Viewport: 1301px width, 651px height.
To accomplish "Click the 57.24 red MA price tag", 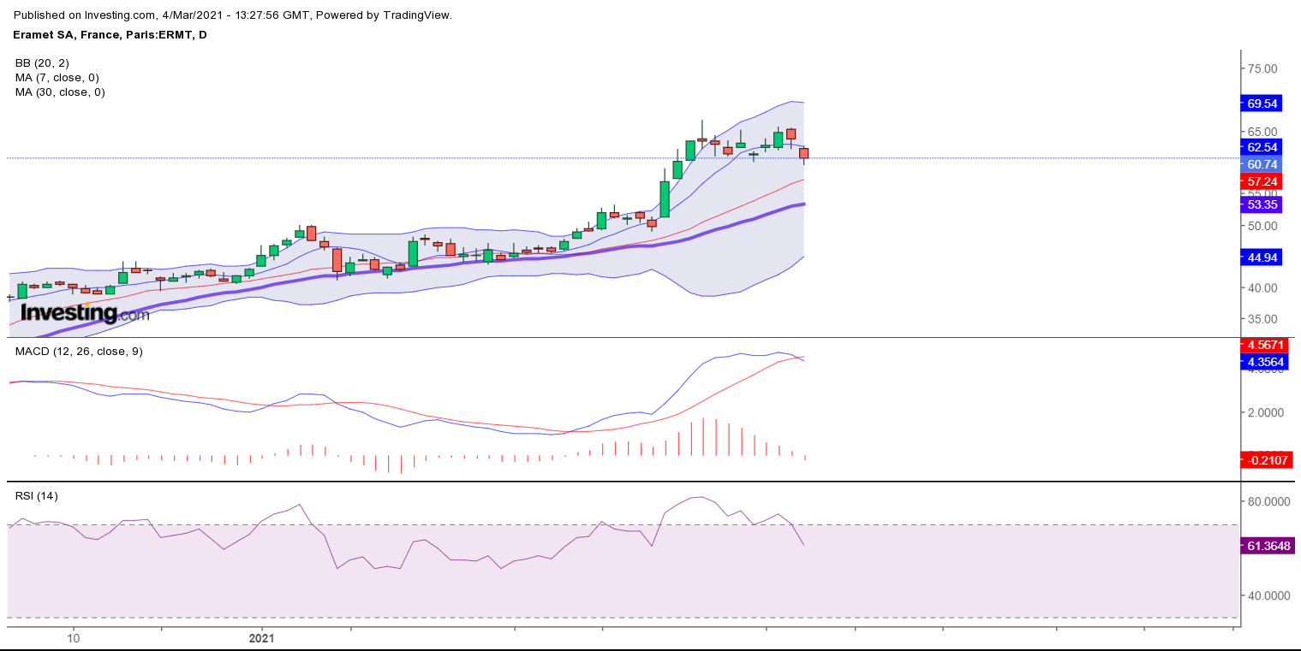I will pos(1262,181).
